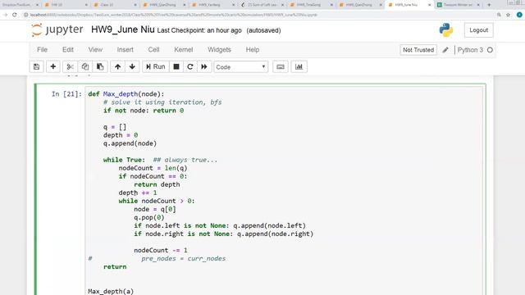Click the browser address bar URL
The image size is (525, 295).
point(173,15)
